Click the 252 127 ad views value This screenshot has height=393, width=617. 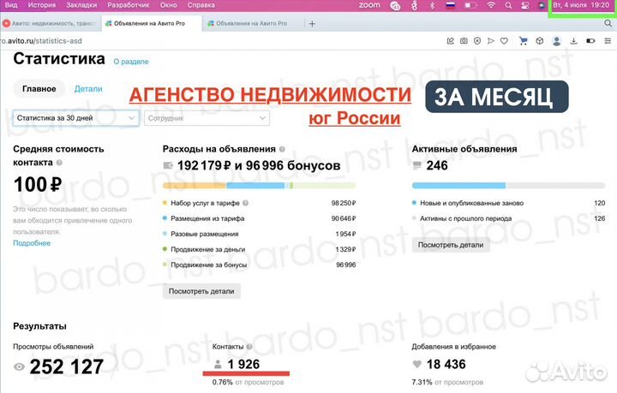click(67, 366)
